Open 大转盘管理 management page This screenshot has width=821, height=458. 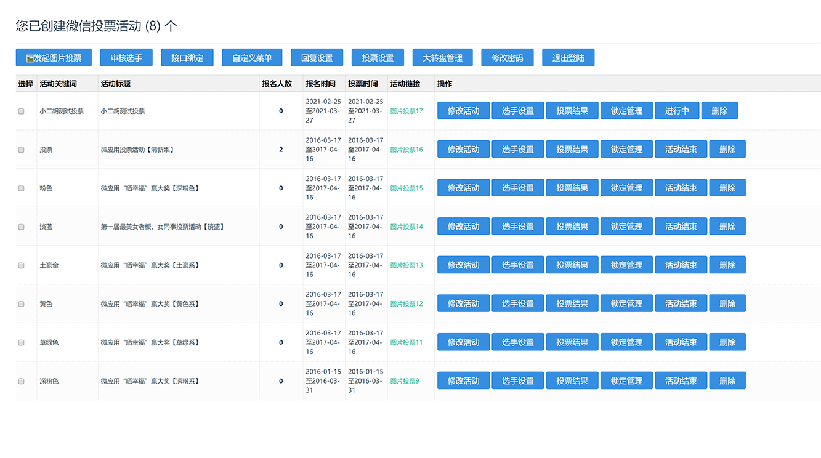tap(442, 57)
